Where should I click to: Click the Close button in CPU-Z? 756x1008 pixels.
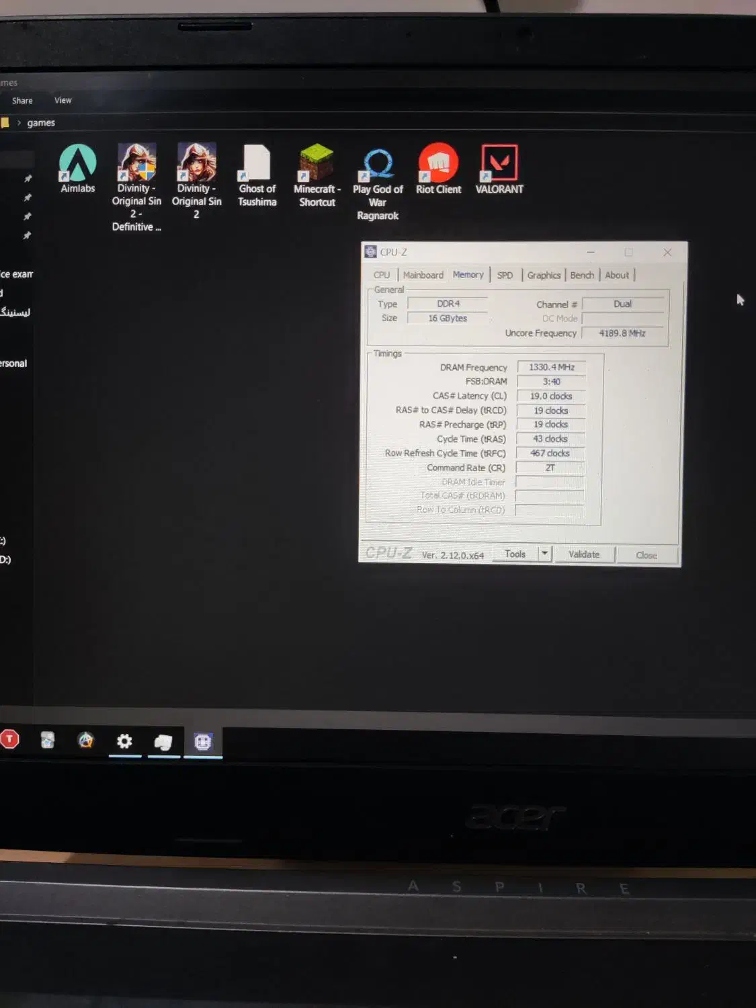[x=646, y=555]
